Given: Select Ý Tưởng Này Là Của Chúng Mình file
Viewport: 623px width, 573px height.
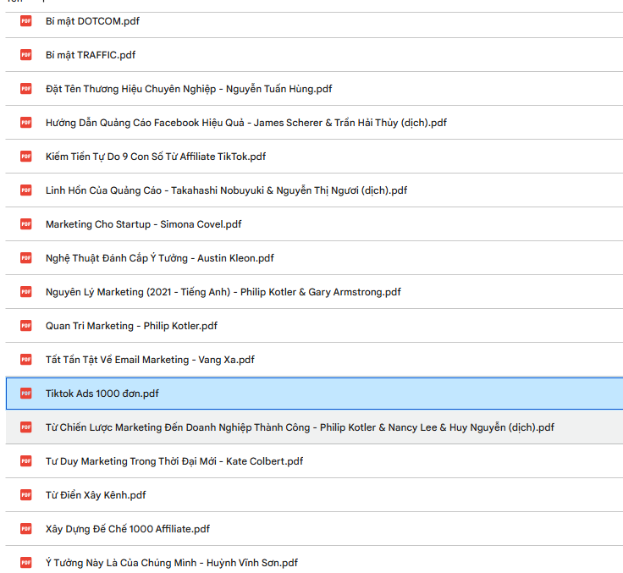Looking at the screenshot, I should pyautogui.click(x=171, y=563).
